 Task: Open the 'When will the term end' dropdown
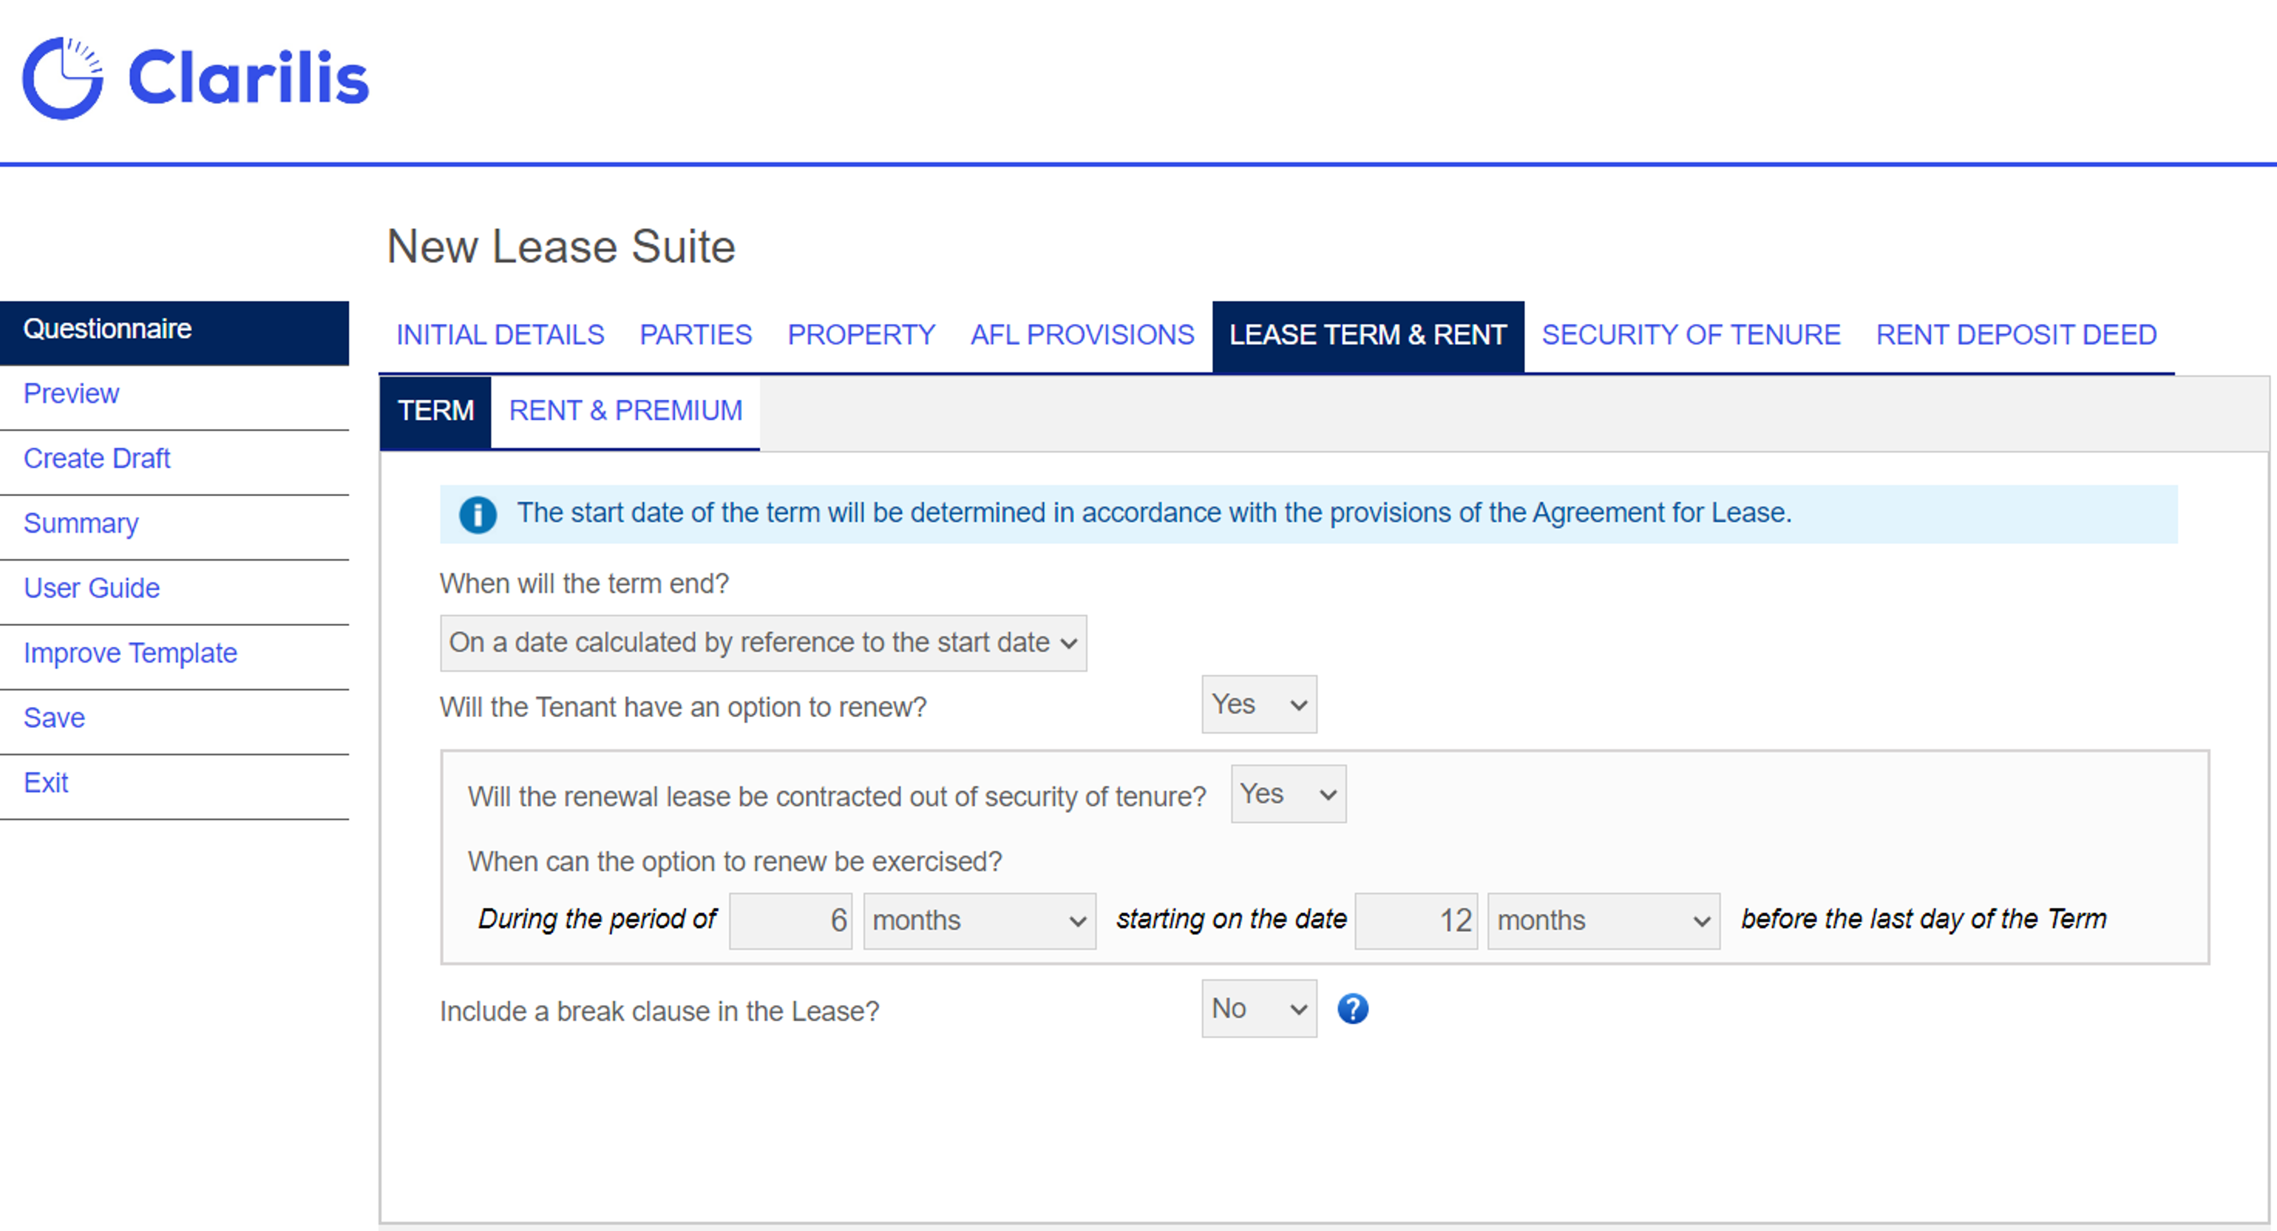(763, 643)
